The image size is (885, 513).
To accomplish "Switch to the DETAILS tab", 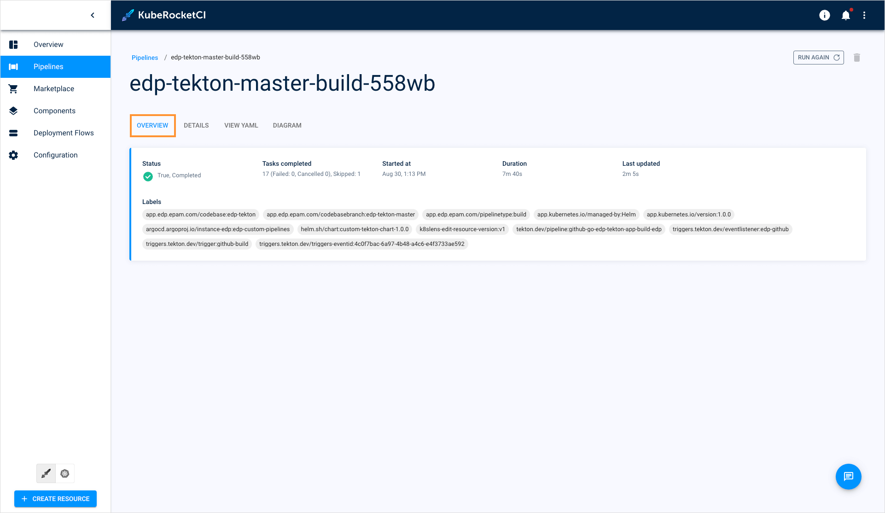I will pyautogui.click(x=196, y=125).
